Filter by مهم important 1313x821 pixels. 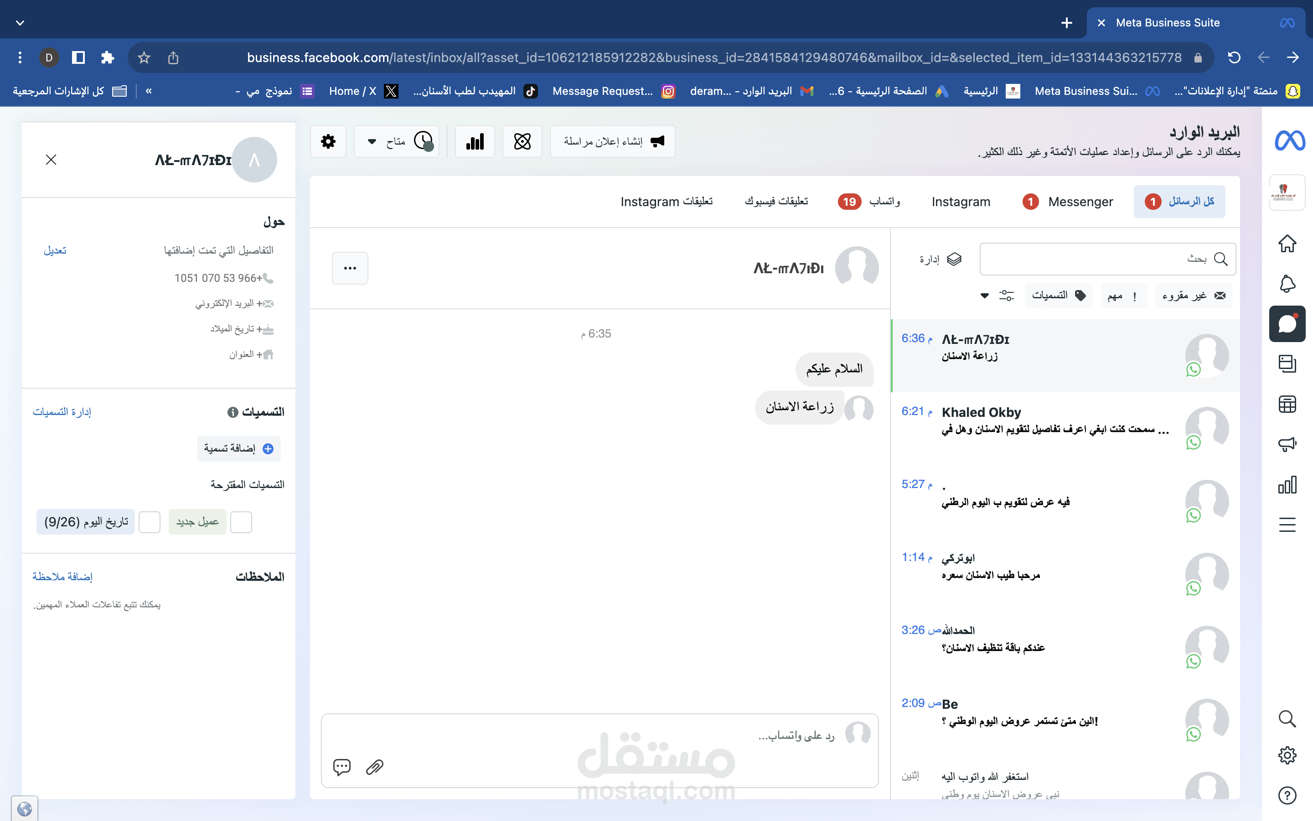pos(1123,296)
